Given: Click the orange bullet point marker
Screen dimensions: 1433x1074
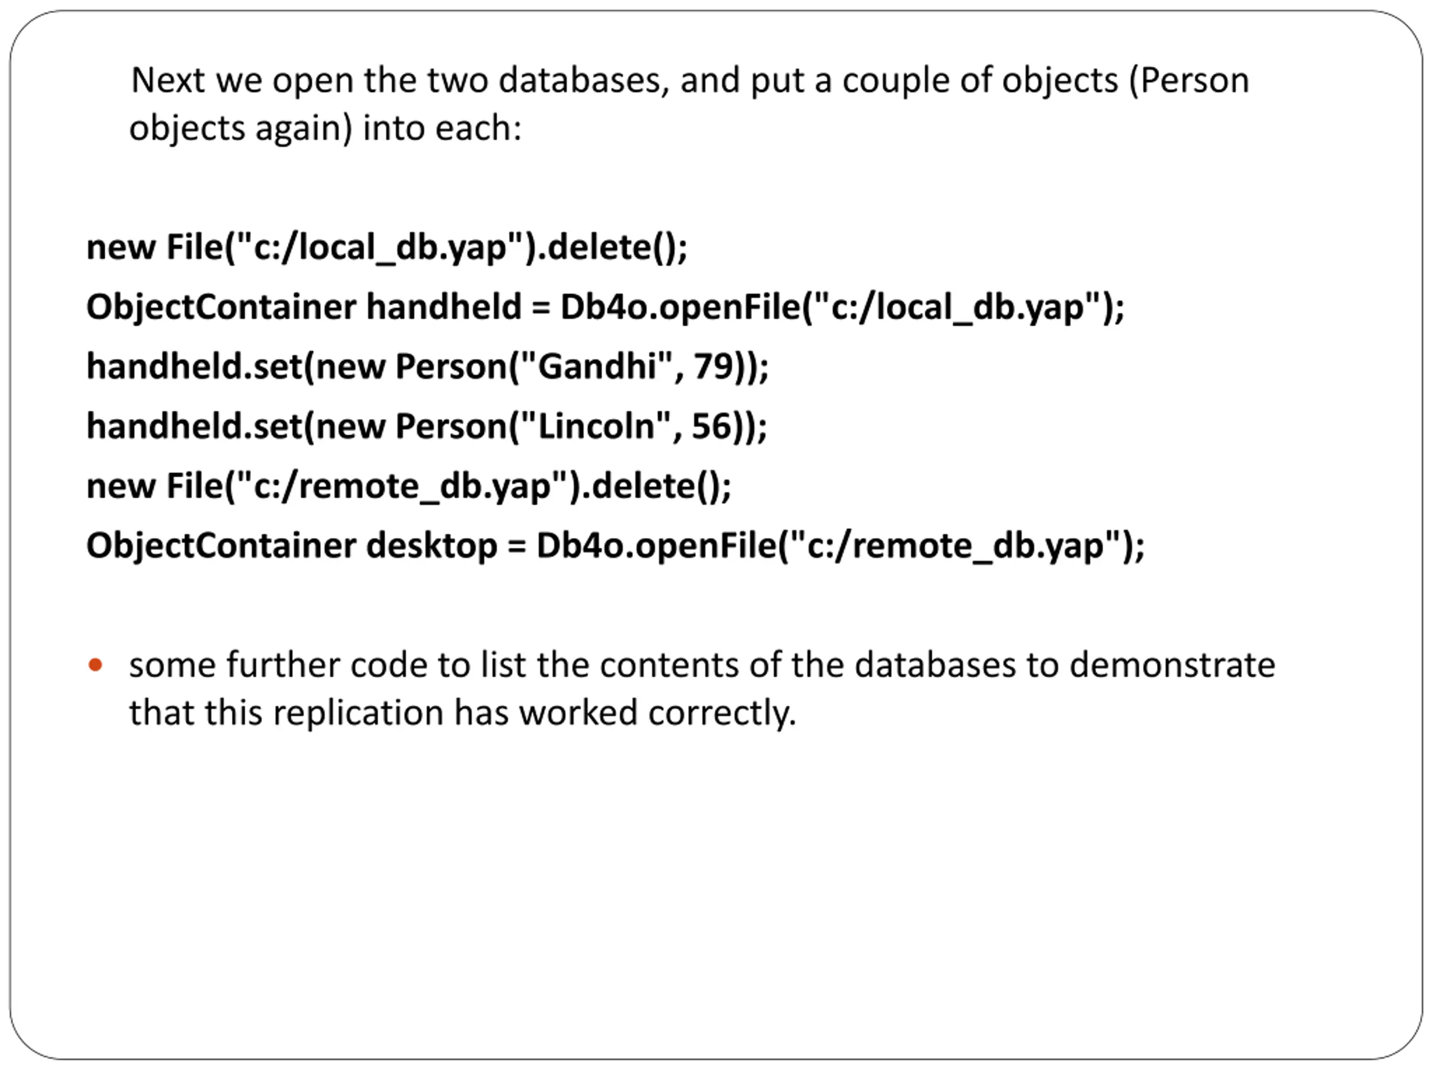Looking at the screenshot, I should (95, 665).
